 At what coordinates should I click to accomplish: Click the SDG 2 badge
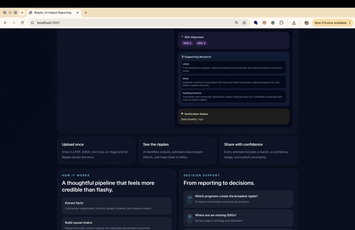click(x=187, y=43)
